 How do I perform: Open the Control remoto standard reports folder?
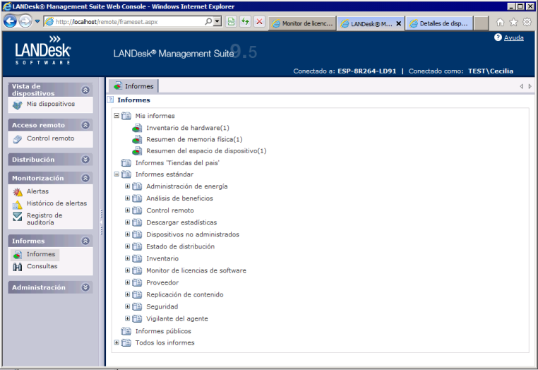click(170, 210)
